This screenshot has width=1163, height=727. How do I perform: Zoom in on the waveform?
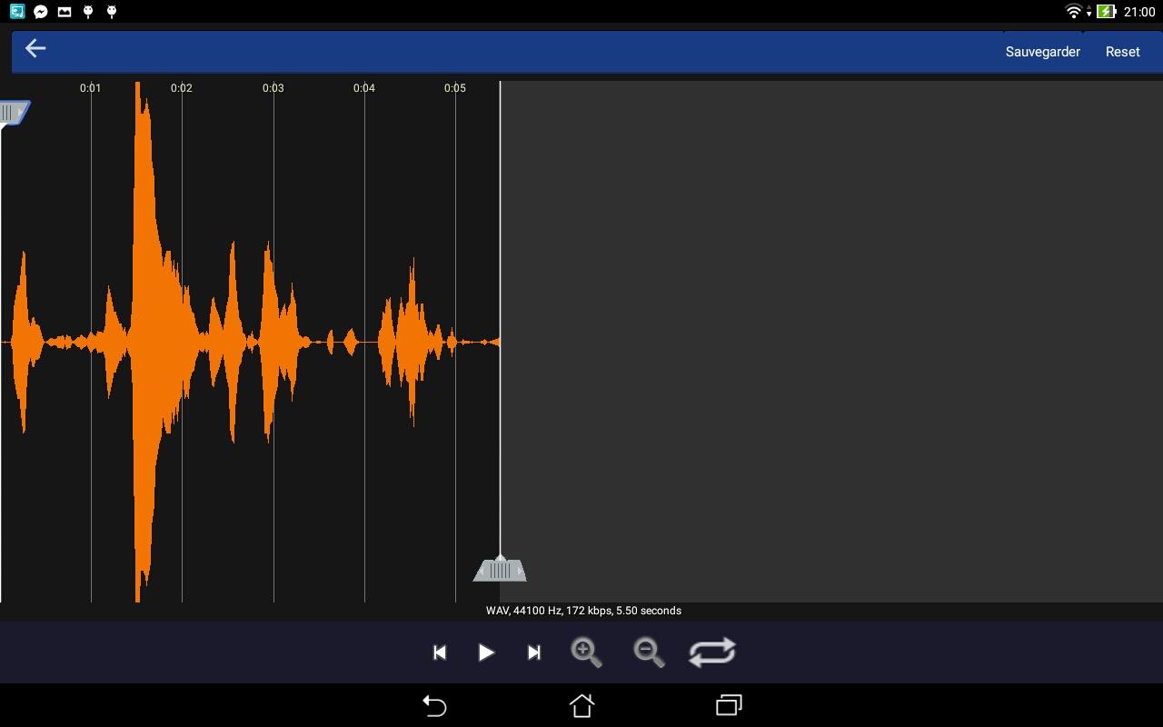pos(586,652)
